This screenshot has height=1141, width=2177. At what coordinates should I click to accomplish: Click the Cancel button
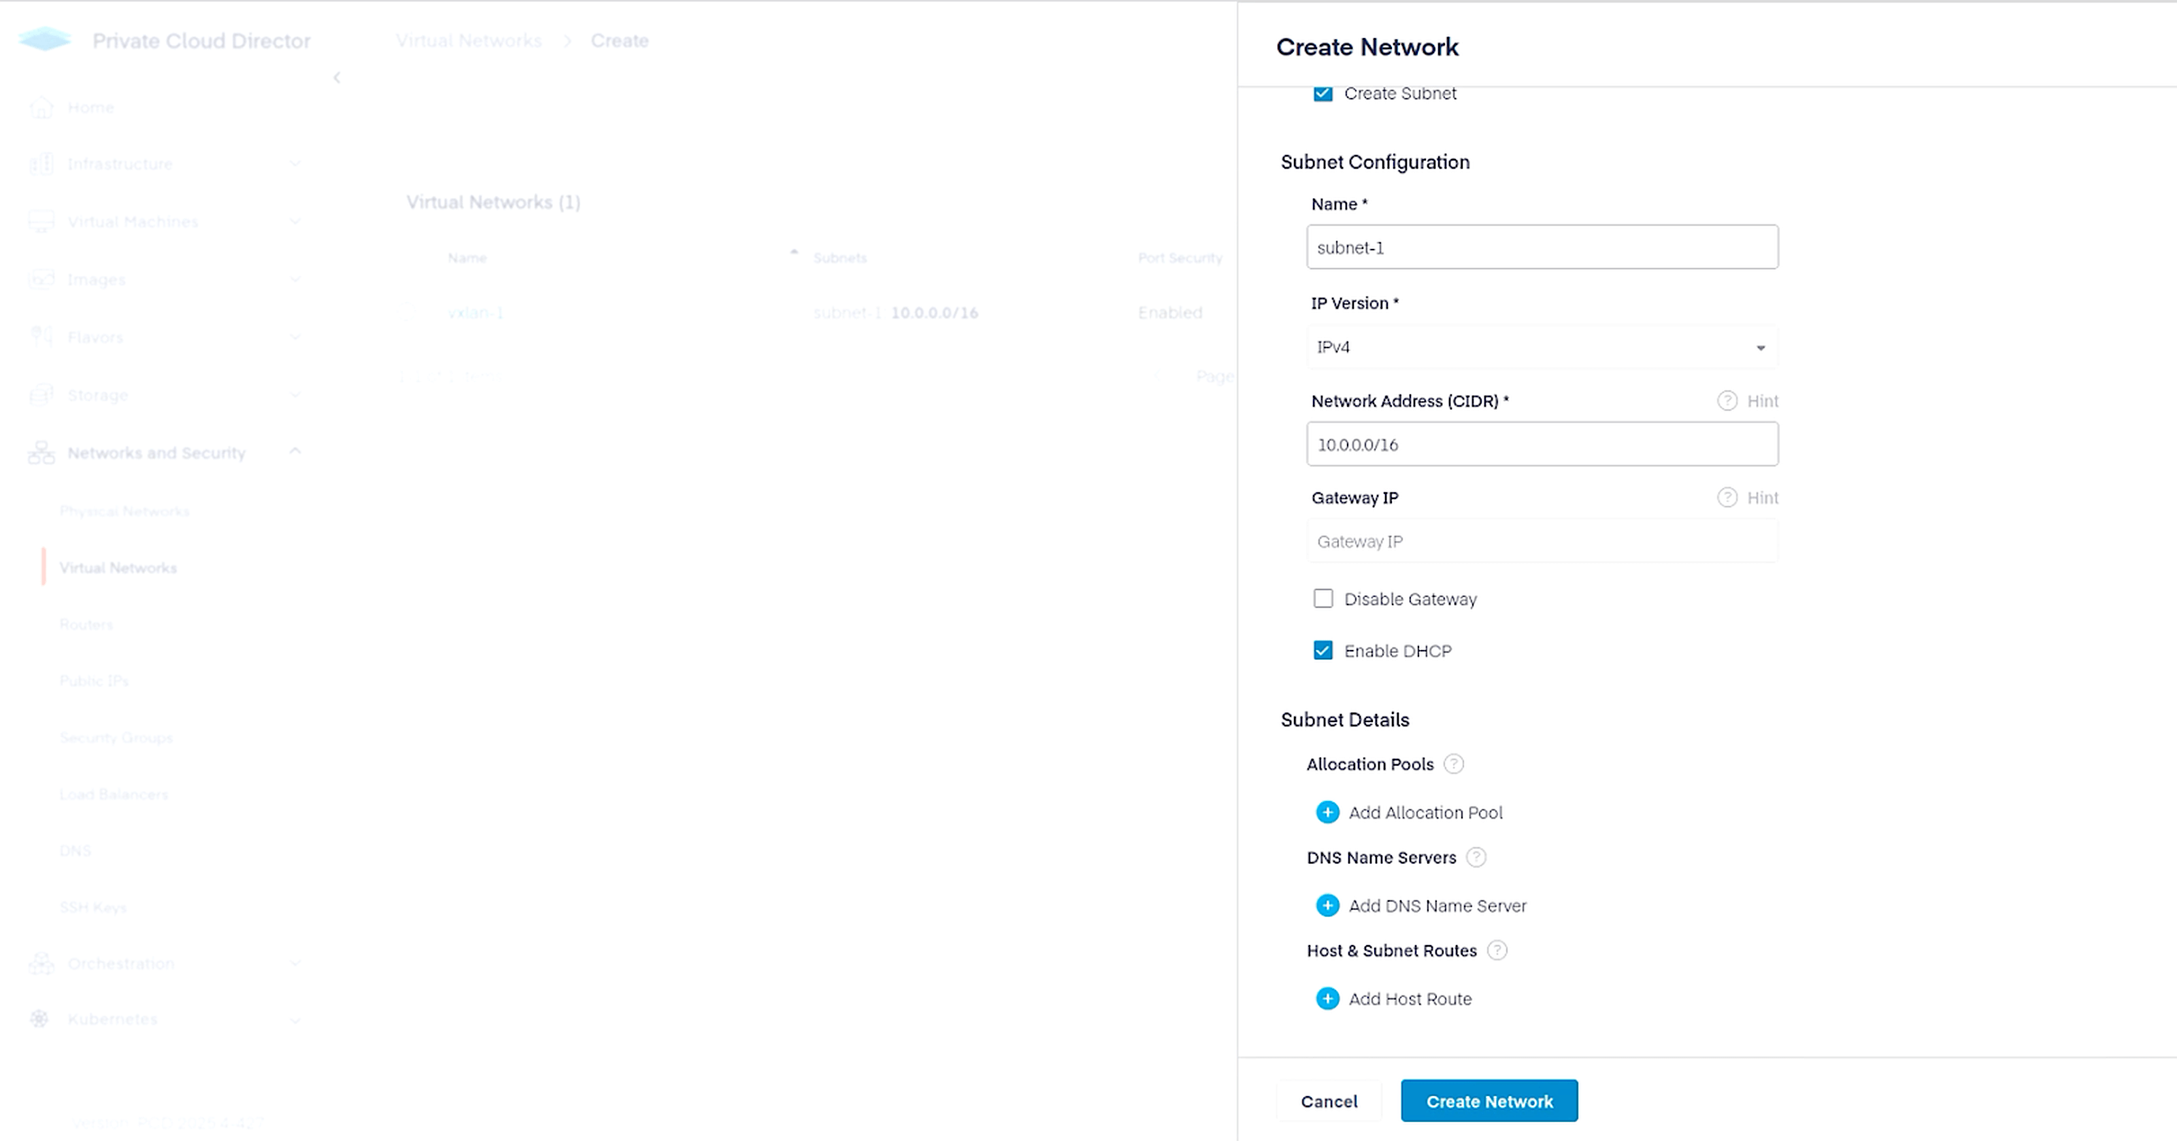1329,1100
